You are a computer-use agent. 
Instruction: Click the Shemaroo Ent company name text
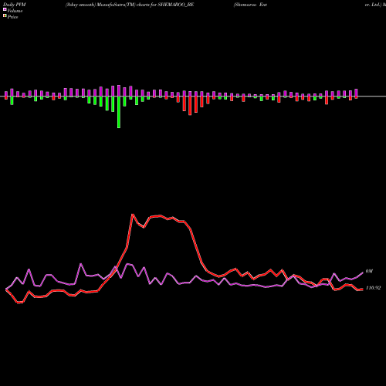(x=250, y=5)
